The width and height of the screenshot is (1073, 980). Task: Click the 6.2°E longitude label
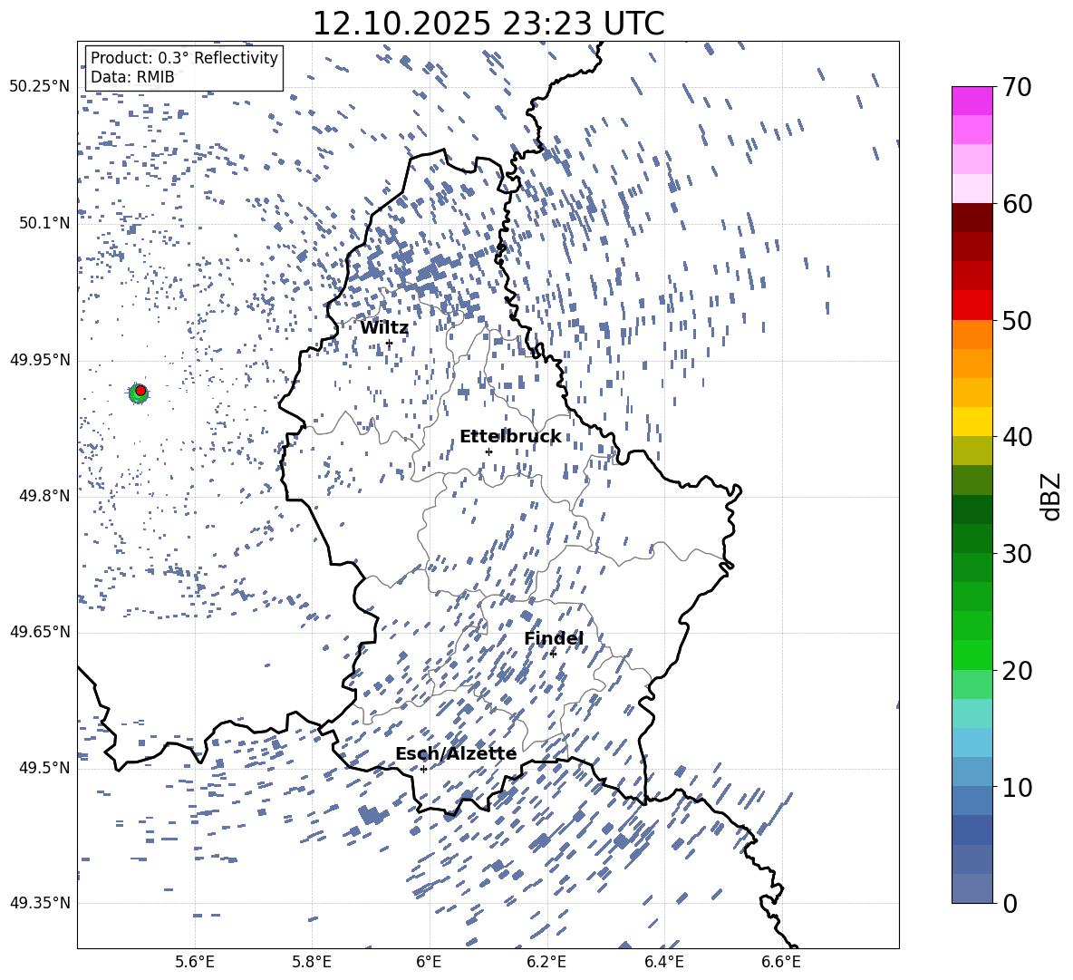point(546,962)
